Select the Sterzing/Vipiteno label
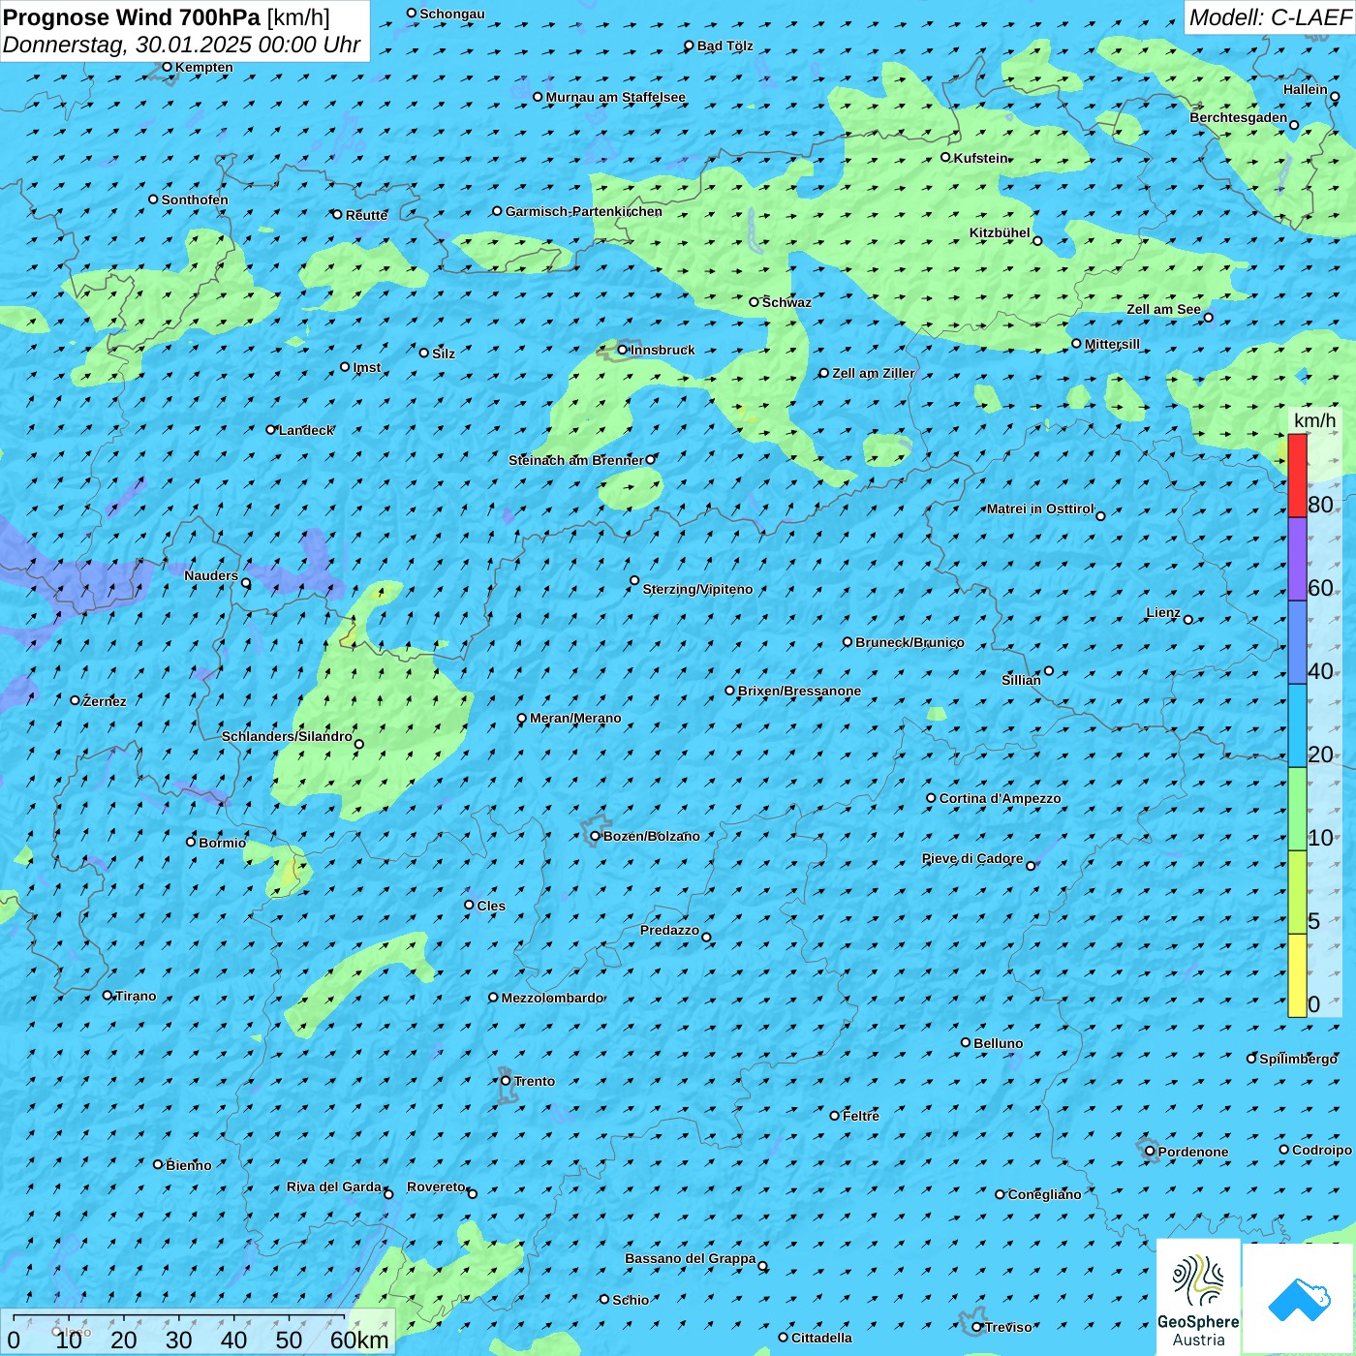 click(x=697, y=589)
